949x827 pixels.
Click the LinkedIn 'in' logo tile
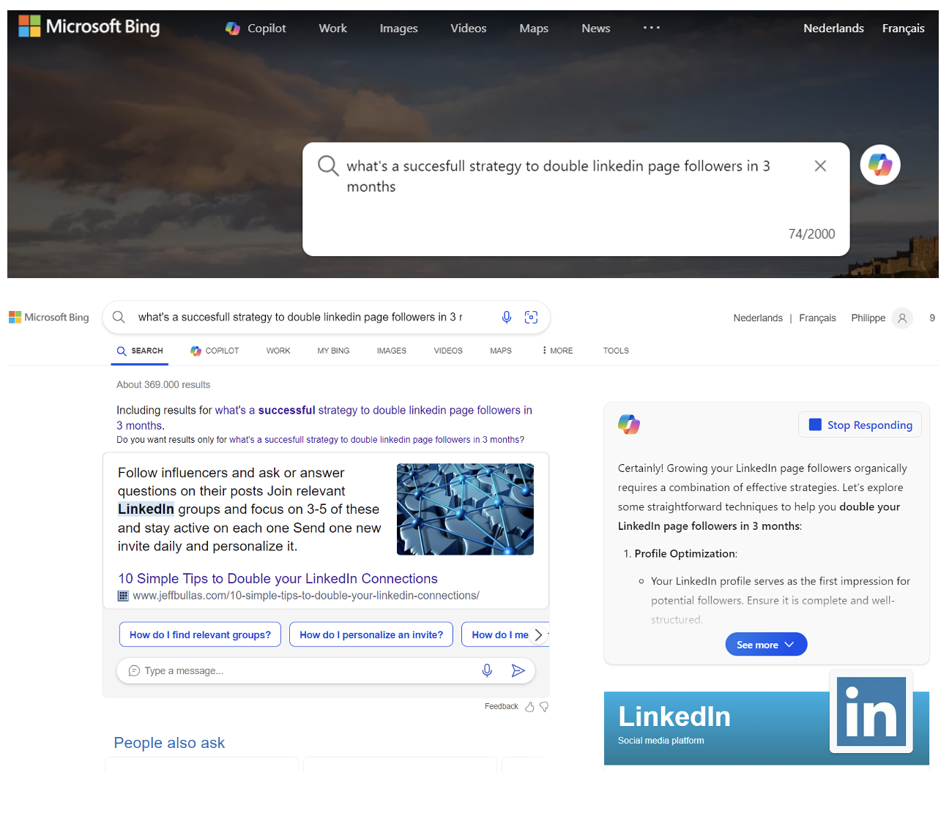[871, 711]
